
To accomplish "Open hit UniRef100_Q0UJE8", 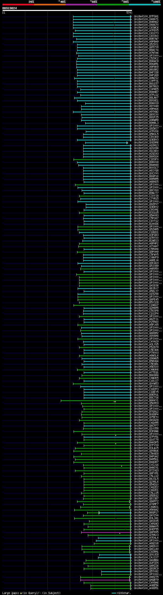I will coord(146,555).
